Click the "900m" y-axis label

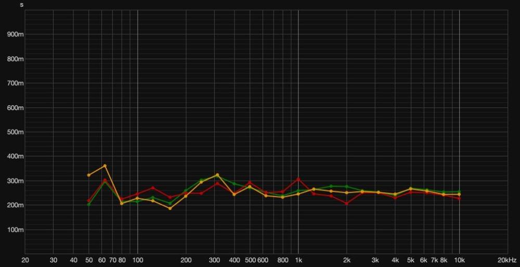click(15, 34)
